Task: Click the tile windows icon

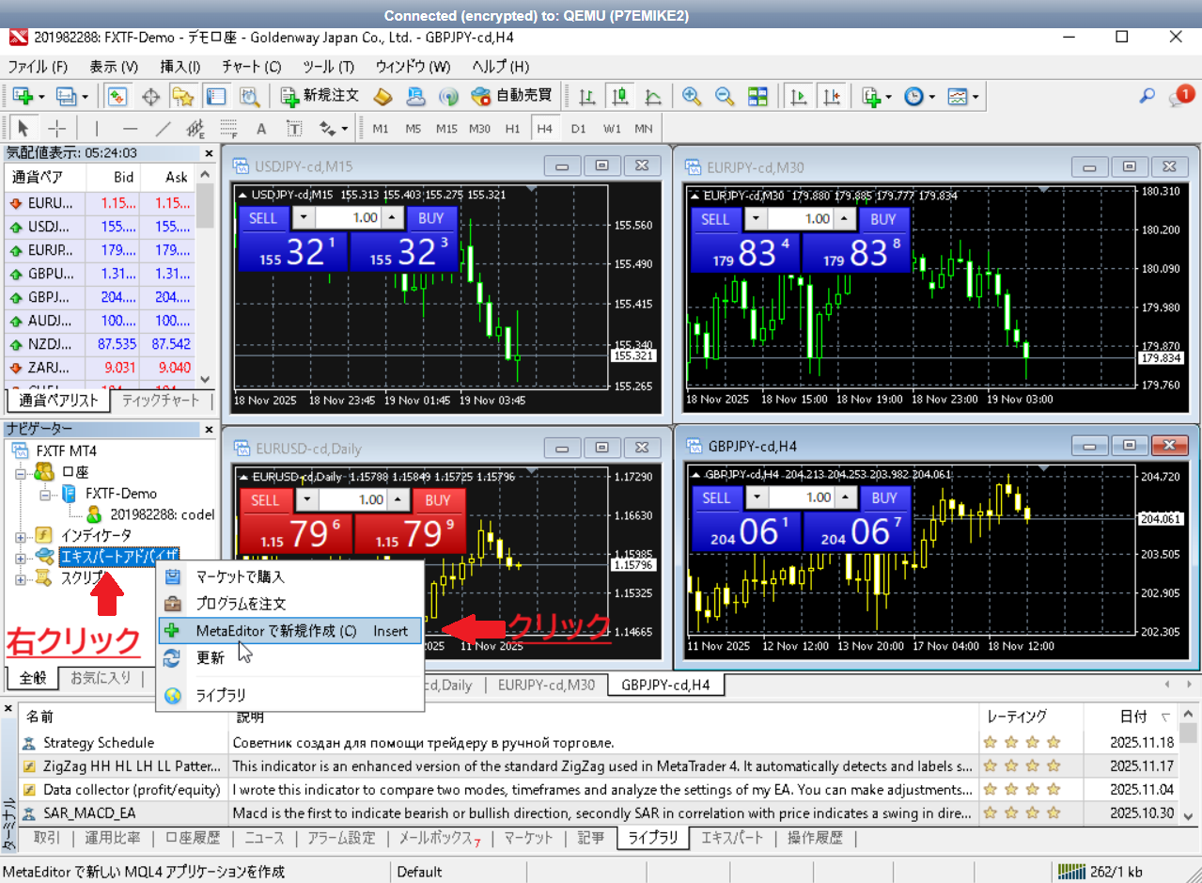Action: 757,96
